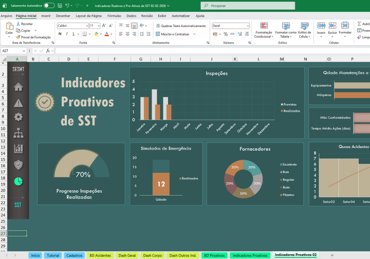Select the Dash Corpo sheet tab

[x=153, y=255]
